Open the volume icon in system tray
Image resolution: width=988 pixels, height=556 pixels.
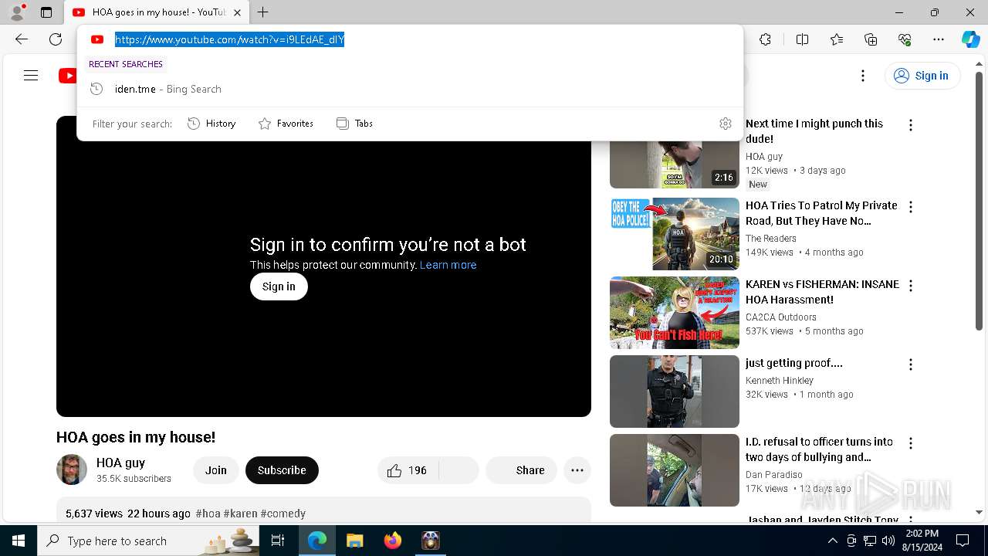pyautogui.click(x=888, y=541)
